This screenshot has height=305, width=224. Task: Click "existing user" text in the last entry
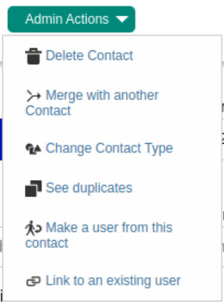point(143,281)
